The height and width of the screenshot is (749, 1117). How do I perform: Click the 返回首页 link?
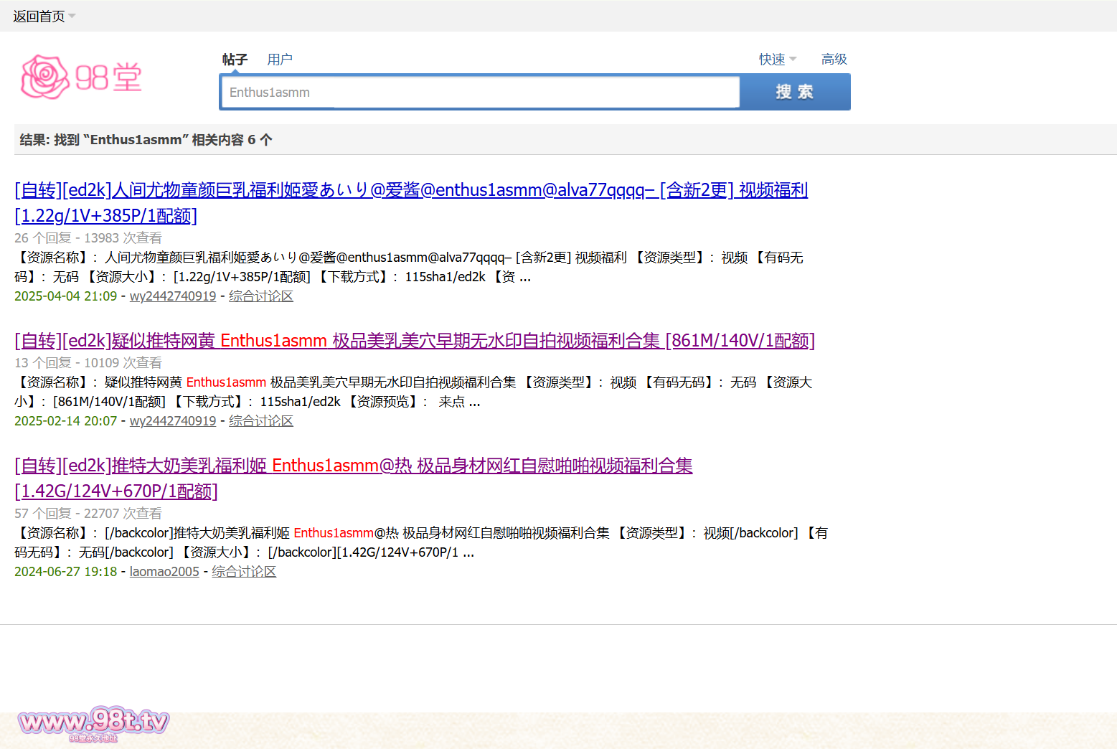39,16
